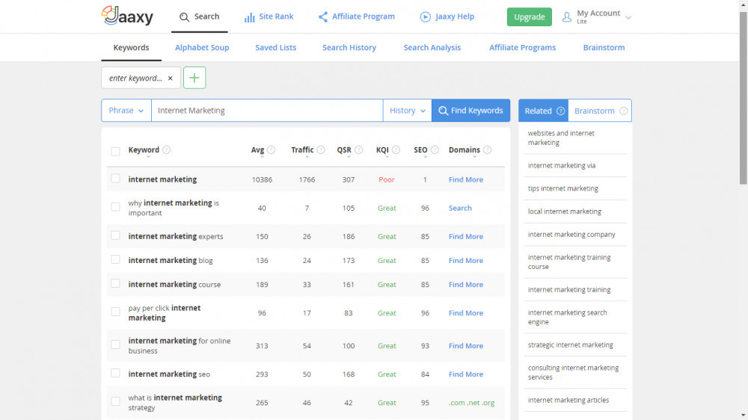Click the Site Rank bar chart icon
Viewport: 748px width, 420px height.
click(x=249, y=17)
